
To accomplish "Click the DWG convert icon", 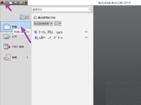I will click(x=7, y=46).
